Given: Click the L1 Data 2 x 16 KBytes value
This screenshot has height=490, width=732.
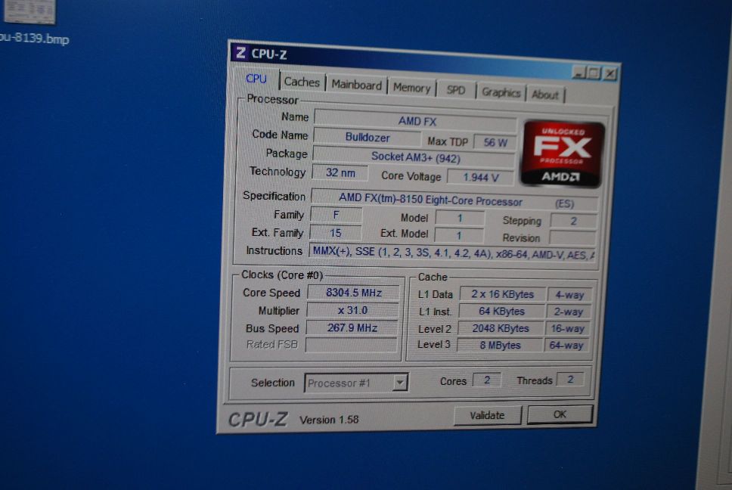Looking at the screenshot, I should coord(502,294).
